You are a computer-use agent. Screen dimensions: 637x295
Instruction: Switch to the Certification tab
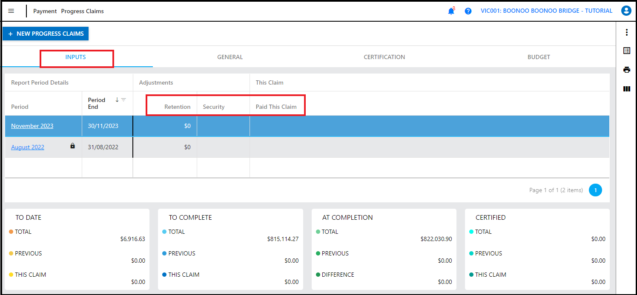tap(384, 57)
